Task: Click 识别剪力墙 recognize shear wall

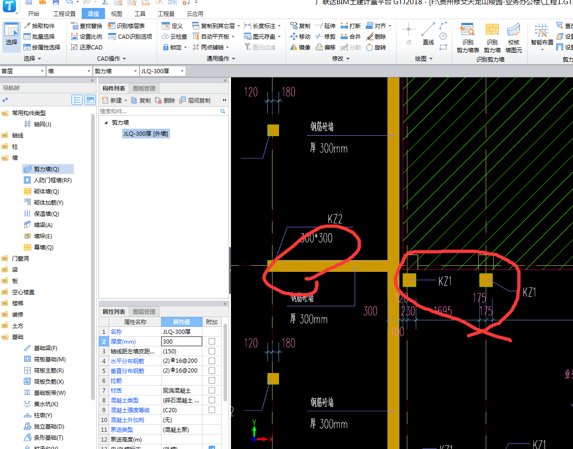Action: tap(492, 38)
